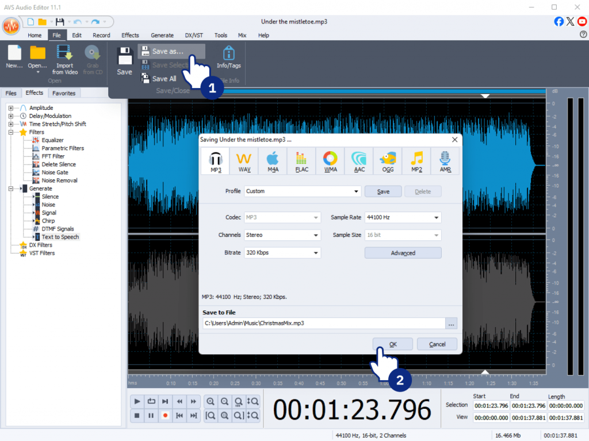Select the WAV format icon
Viewport: 589px width, 441px height.
[x=244, y=160]
